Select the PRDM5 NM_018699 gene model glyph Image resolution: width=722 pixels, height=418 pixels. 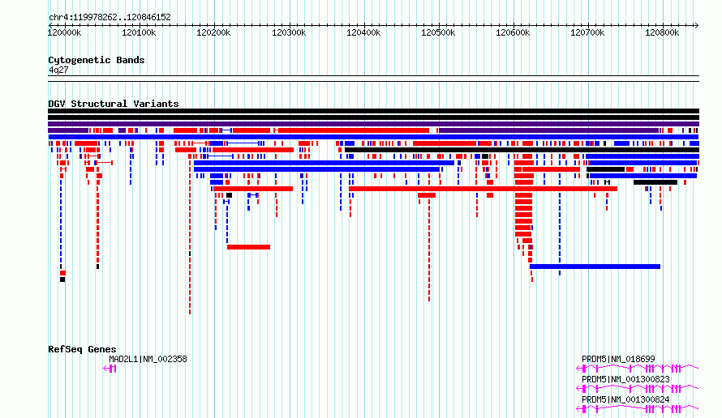pos(638,369)
